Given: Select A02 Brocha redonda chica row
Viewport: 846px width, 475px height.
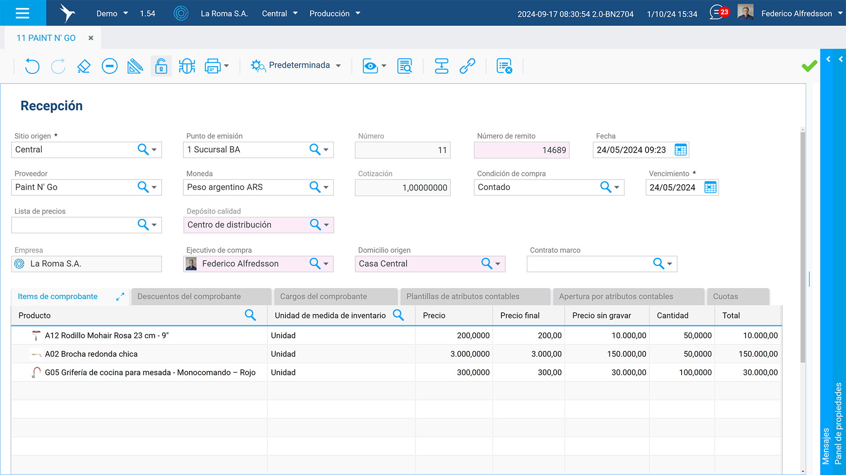Looking at the screenshot, I should pyautogui.click(x=396, y=354).
